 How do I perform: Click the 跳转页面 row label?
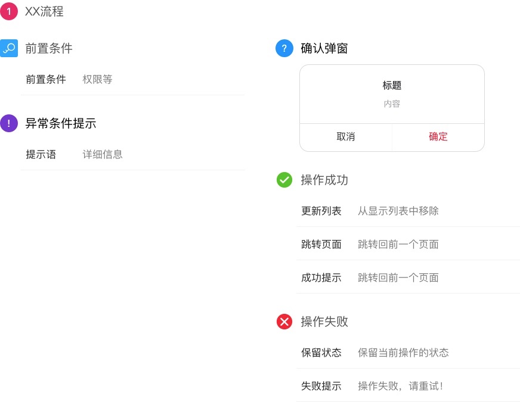coord(321,244)
